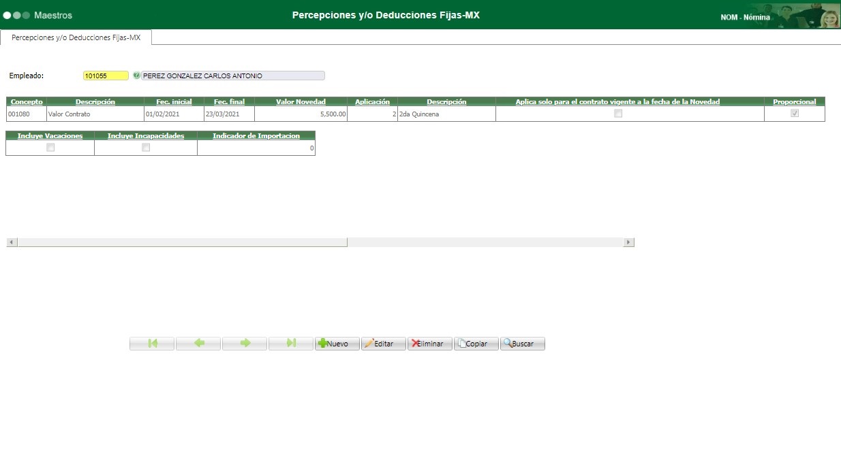Select the Percepciones y/o Deducciones Fijas-MX tab
Screen dimensions: 841x475
click(x=76, y=37)
